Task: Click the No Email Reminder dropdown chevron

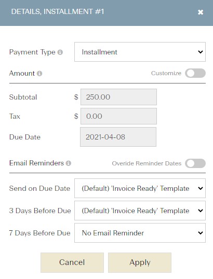Action: pyautogui.click(x=201, y=233)
